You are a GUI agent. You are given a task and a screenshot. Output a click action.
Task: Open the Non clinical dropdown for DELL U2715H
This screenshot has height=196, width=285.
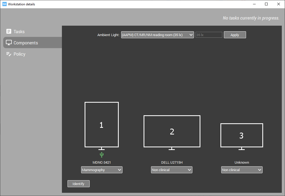pos(172,170)
